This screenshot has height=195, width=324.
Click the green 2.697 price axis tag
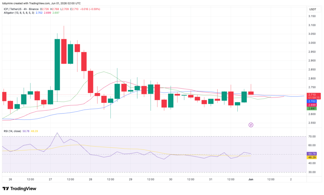312,109
